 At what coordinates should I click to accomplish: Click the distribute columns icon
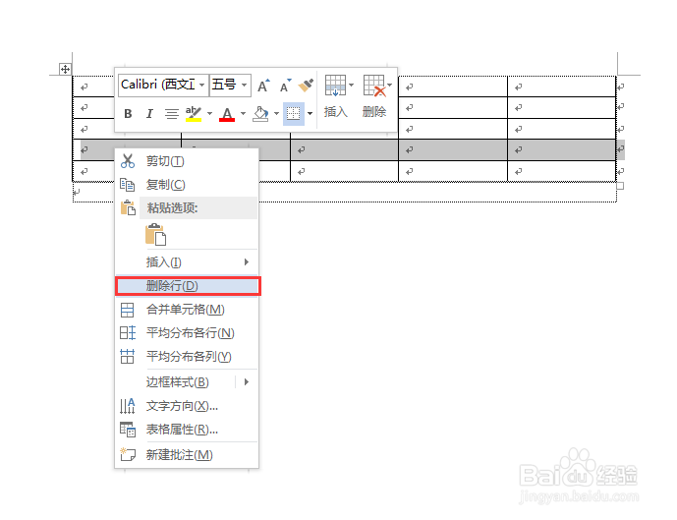[x=128, y=356]
